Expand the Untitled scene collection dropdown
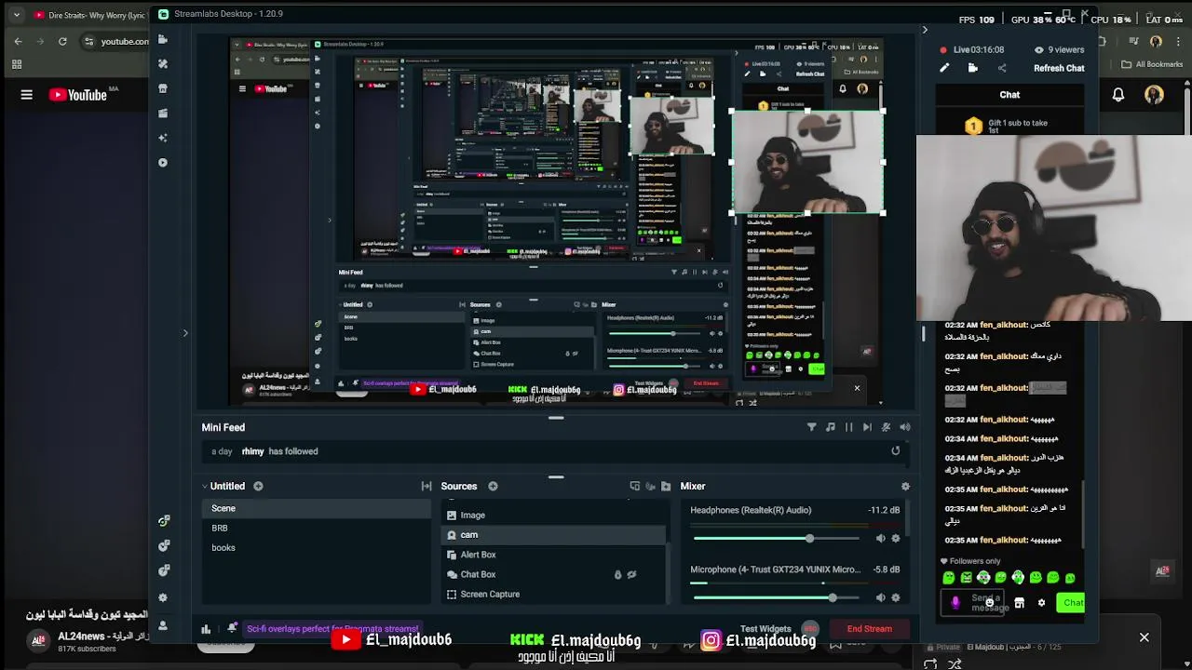 (x=205, y=486)
